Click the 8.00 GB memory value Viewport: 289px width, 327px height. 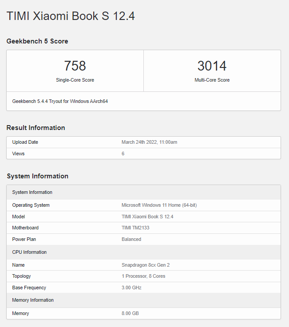click(x=130, y=313)
